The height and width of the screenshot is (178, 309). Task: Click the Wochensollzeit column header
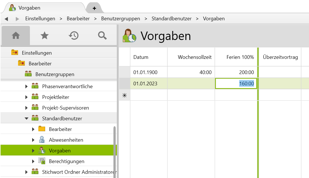(194, 57)
